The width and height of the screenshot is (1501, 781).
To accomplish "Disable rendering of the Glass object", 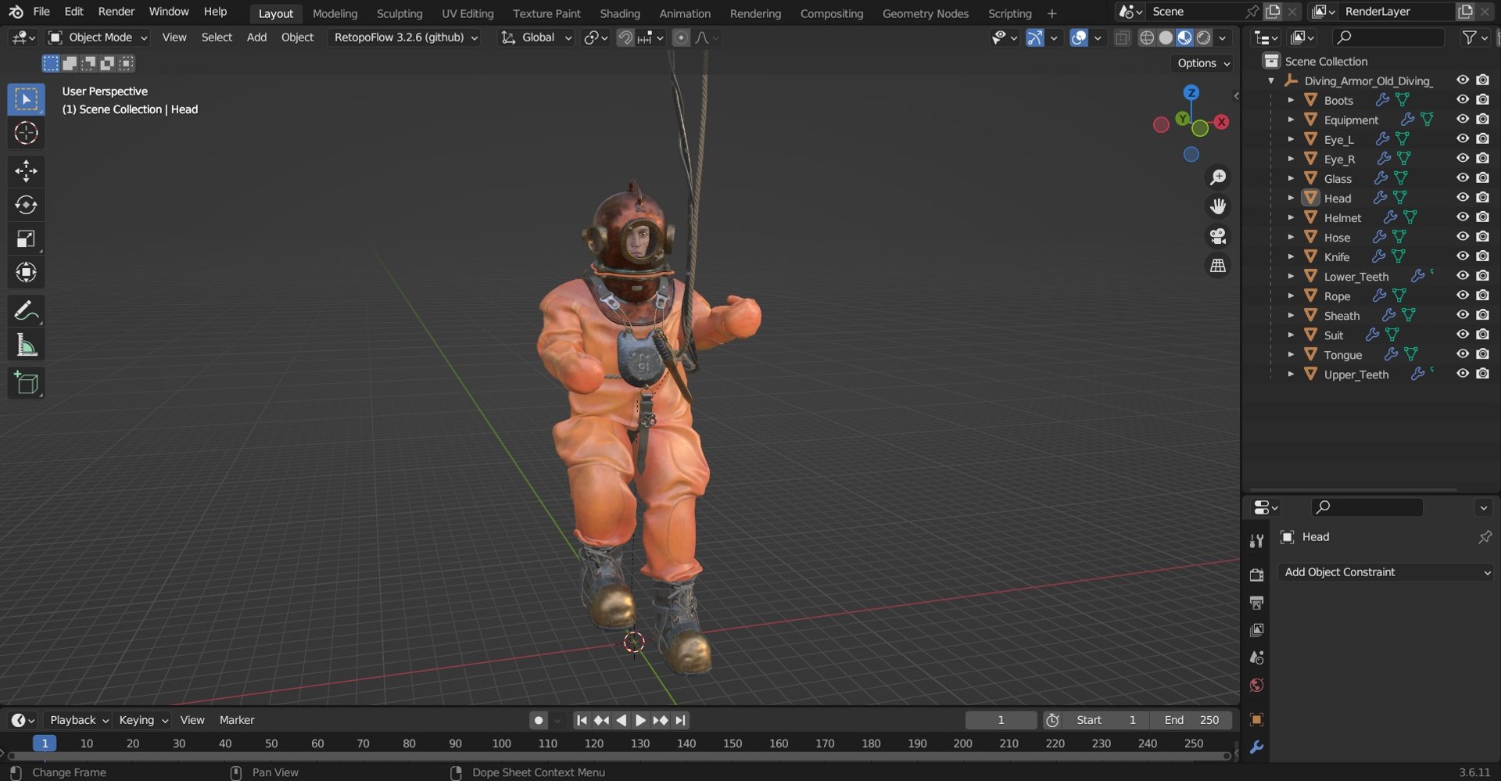I will tap(1482, 178).
